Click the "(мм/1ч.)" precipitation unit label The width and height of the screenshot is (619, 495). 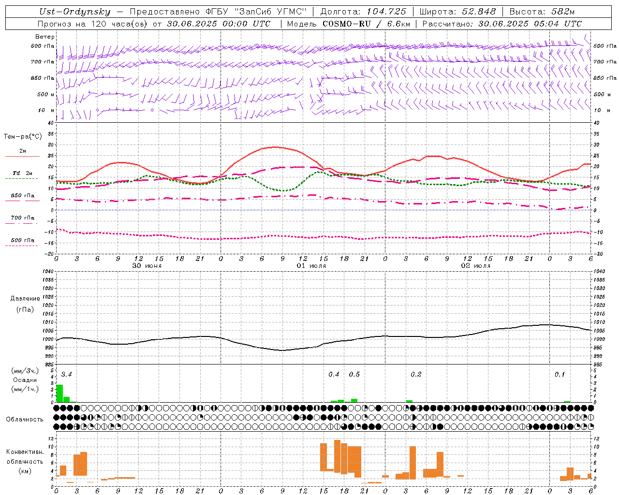[25, 389]
